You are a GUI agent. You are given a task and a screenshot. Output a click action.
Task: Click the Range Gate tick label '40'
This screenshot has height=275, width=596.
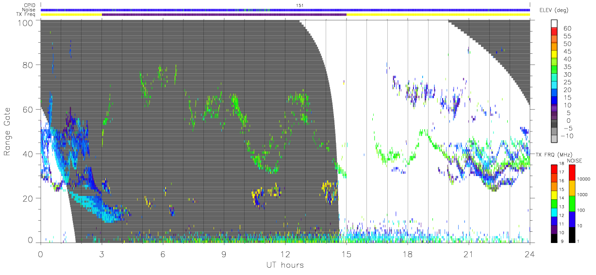click(28, 154)
